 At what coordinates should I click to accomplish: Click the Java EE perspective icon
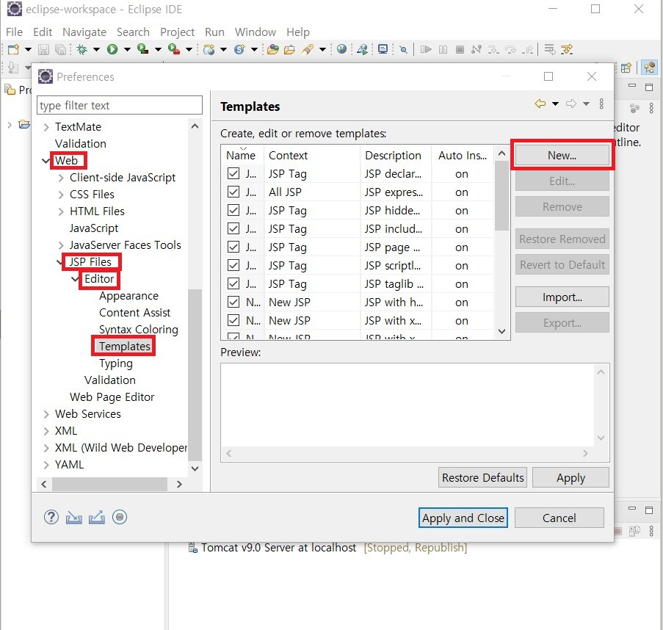(x=650, y=68)
